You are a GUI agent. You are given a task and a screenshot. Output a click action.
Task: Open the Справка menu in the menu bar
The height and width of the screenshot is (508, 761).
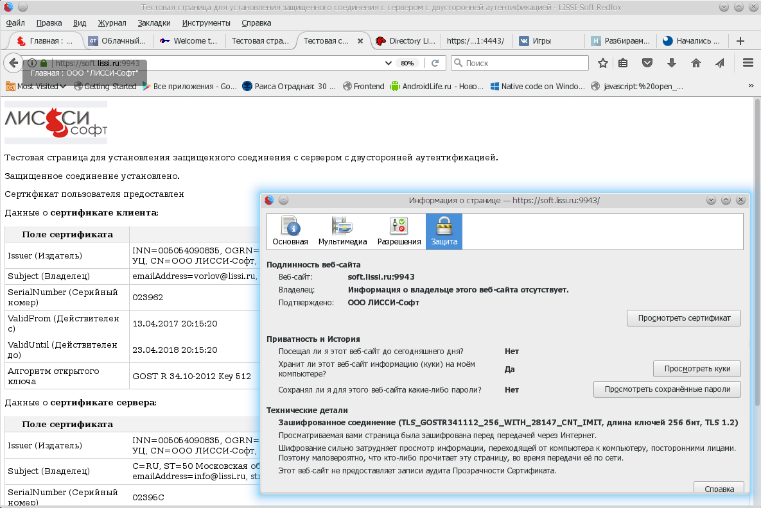coord(256,23)
